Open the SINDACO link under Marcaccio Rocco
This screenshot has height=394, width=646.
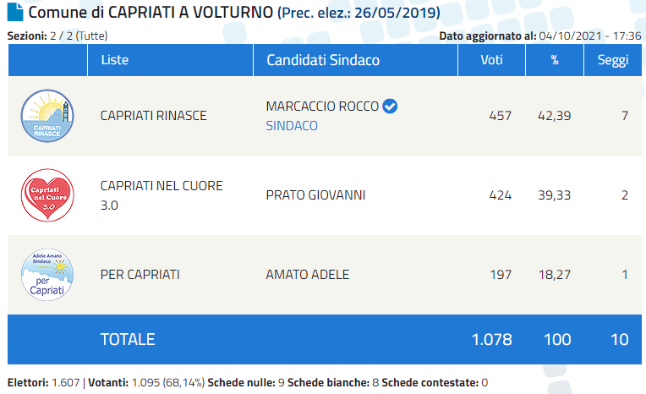tap(292, 125)
